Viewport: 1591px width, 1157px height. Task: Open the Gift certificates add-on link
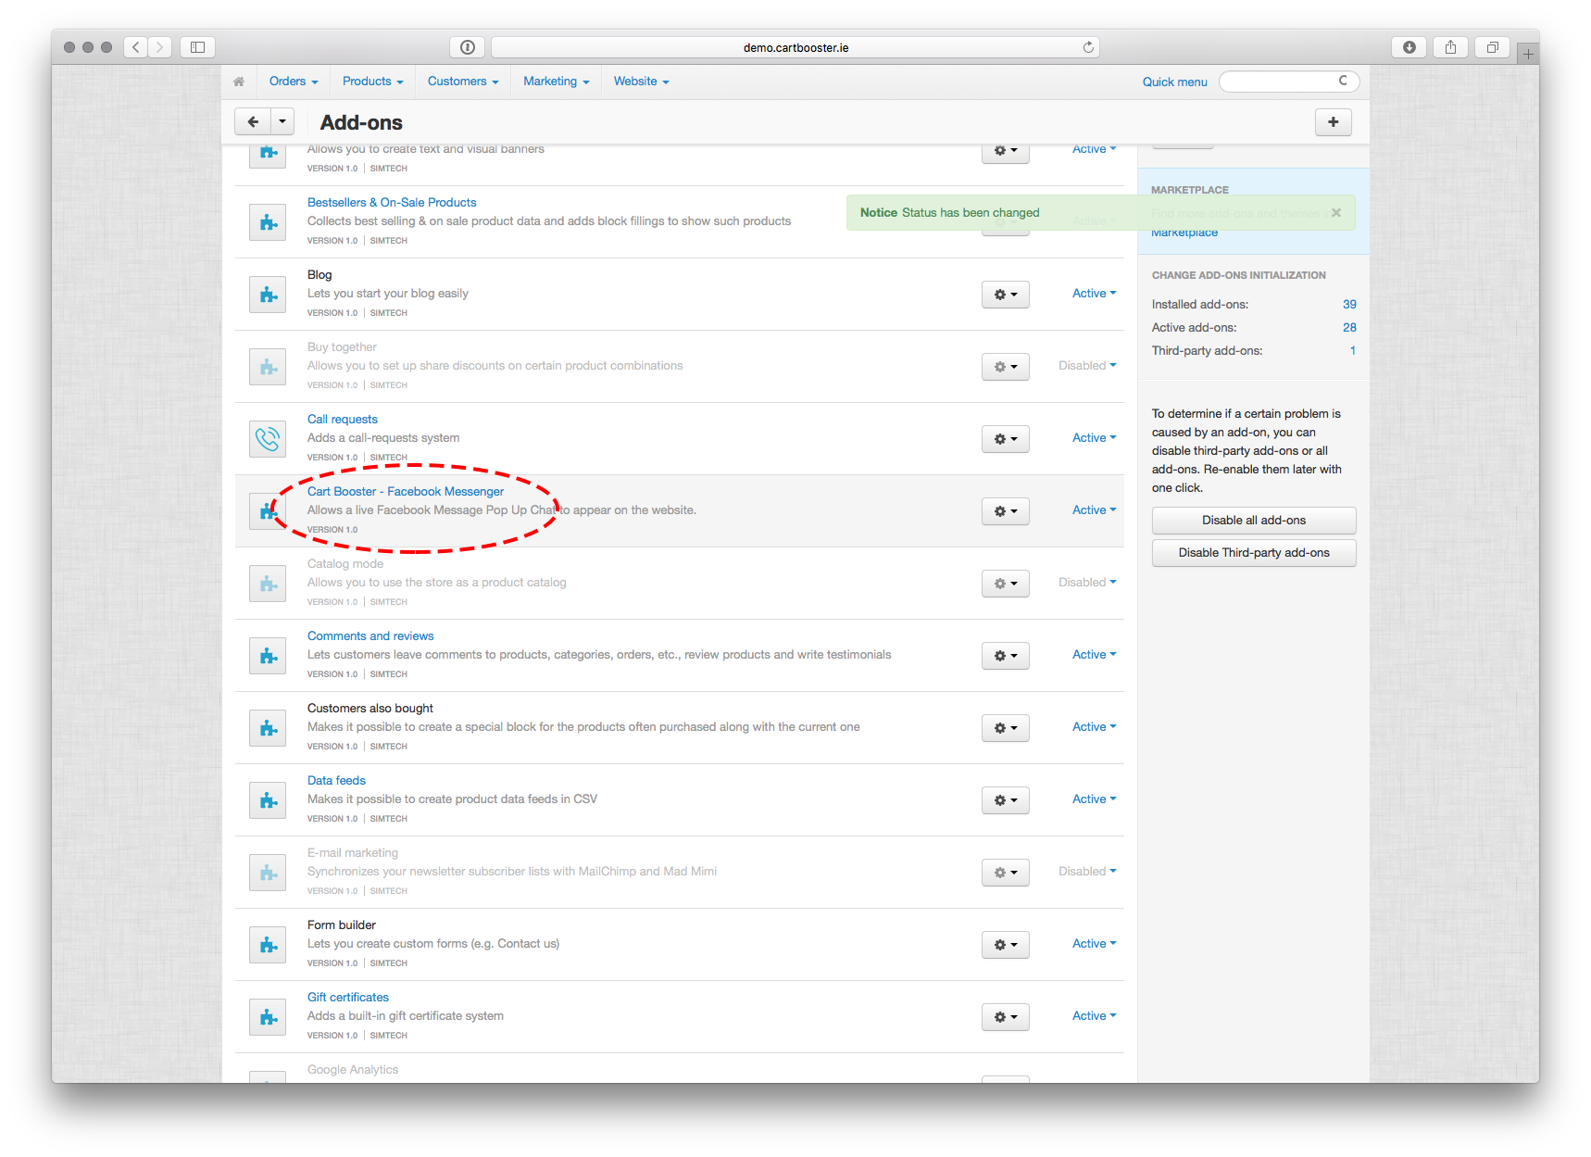(x=348, y=998)
